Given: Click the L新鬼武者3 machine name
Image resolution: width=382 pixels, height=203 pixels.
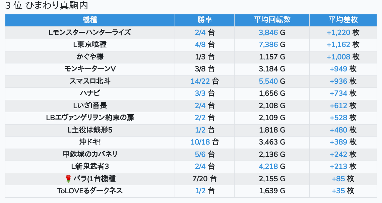Looking at the screenshot, I should (90, 167).
